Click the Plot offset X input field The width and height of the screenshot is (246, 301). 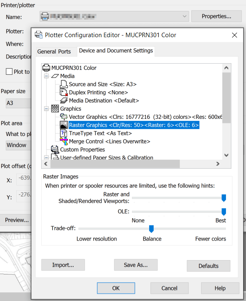click(24, 179)
